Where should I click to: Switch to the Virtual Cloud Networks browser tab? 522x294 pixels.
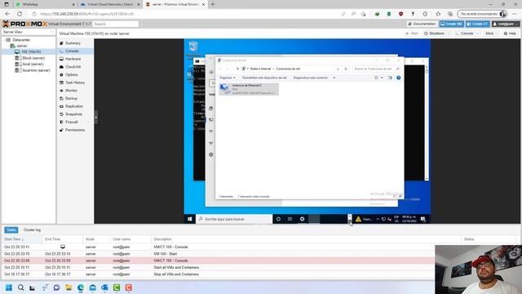[x=110, y=4]
